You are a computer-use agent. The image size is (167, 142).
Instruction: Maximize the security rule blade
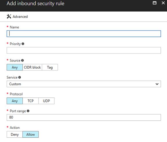point(155,3)
